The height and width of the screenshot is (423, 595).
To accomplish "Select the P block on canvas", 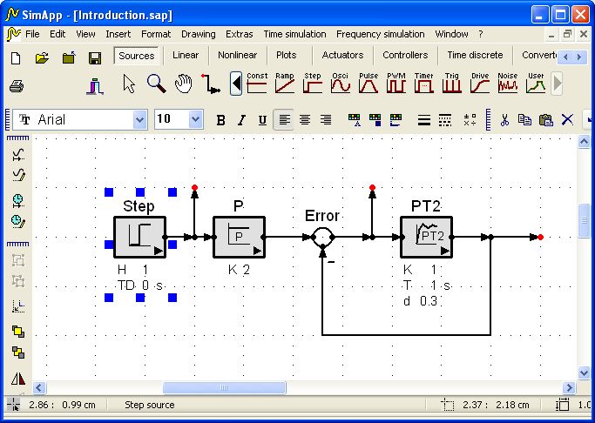I will click(x=239, y=238).
